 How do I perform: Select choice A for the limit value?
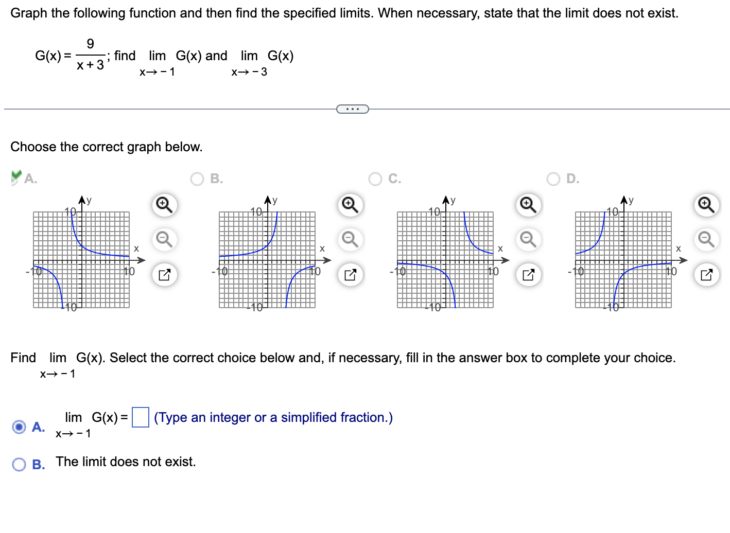(19, 426)
